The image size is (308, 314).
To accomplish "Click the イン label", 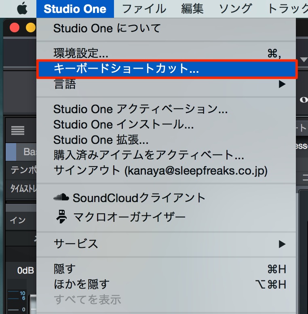I will [x=18, y=221].
